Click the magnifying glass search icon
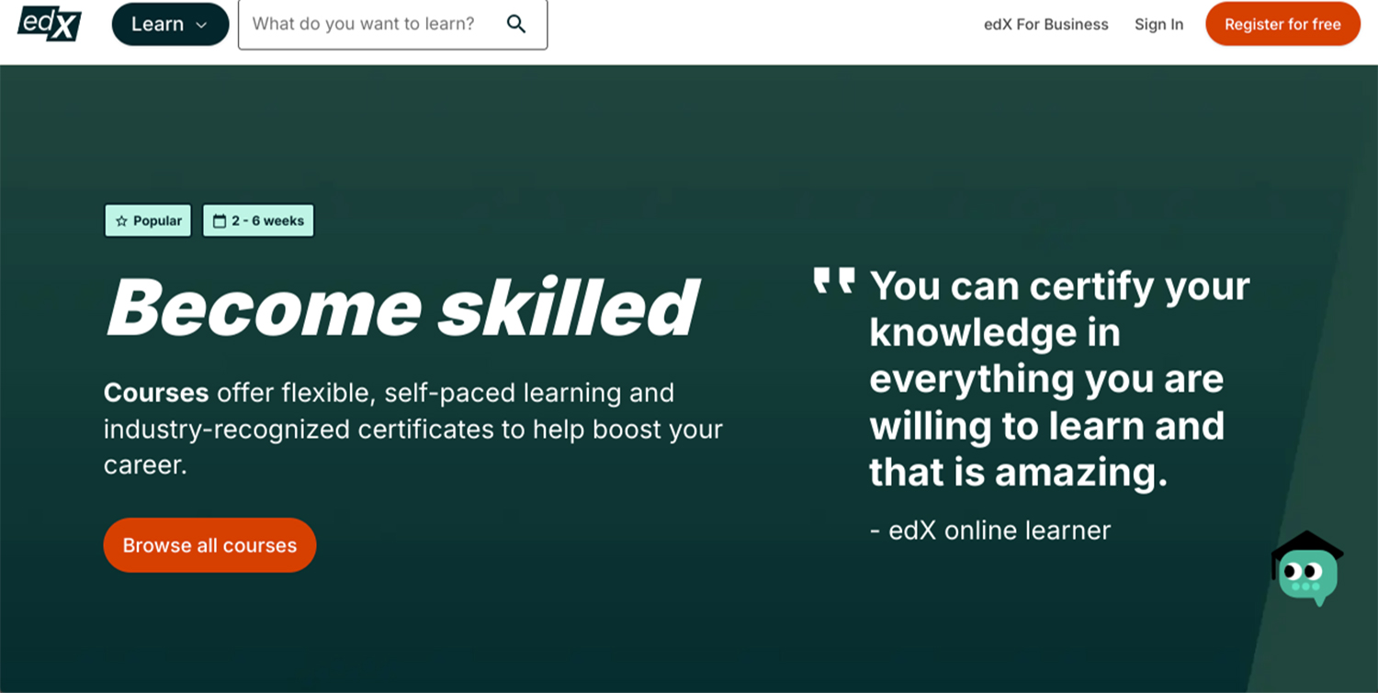Screen dimensions: 1378x693 (516, 24)
